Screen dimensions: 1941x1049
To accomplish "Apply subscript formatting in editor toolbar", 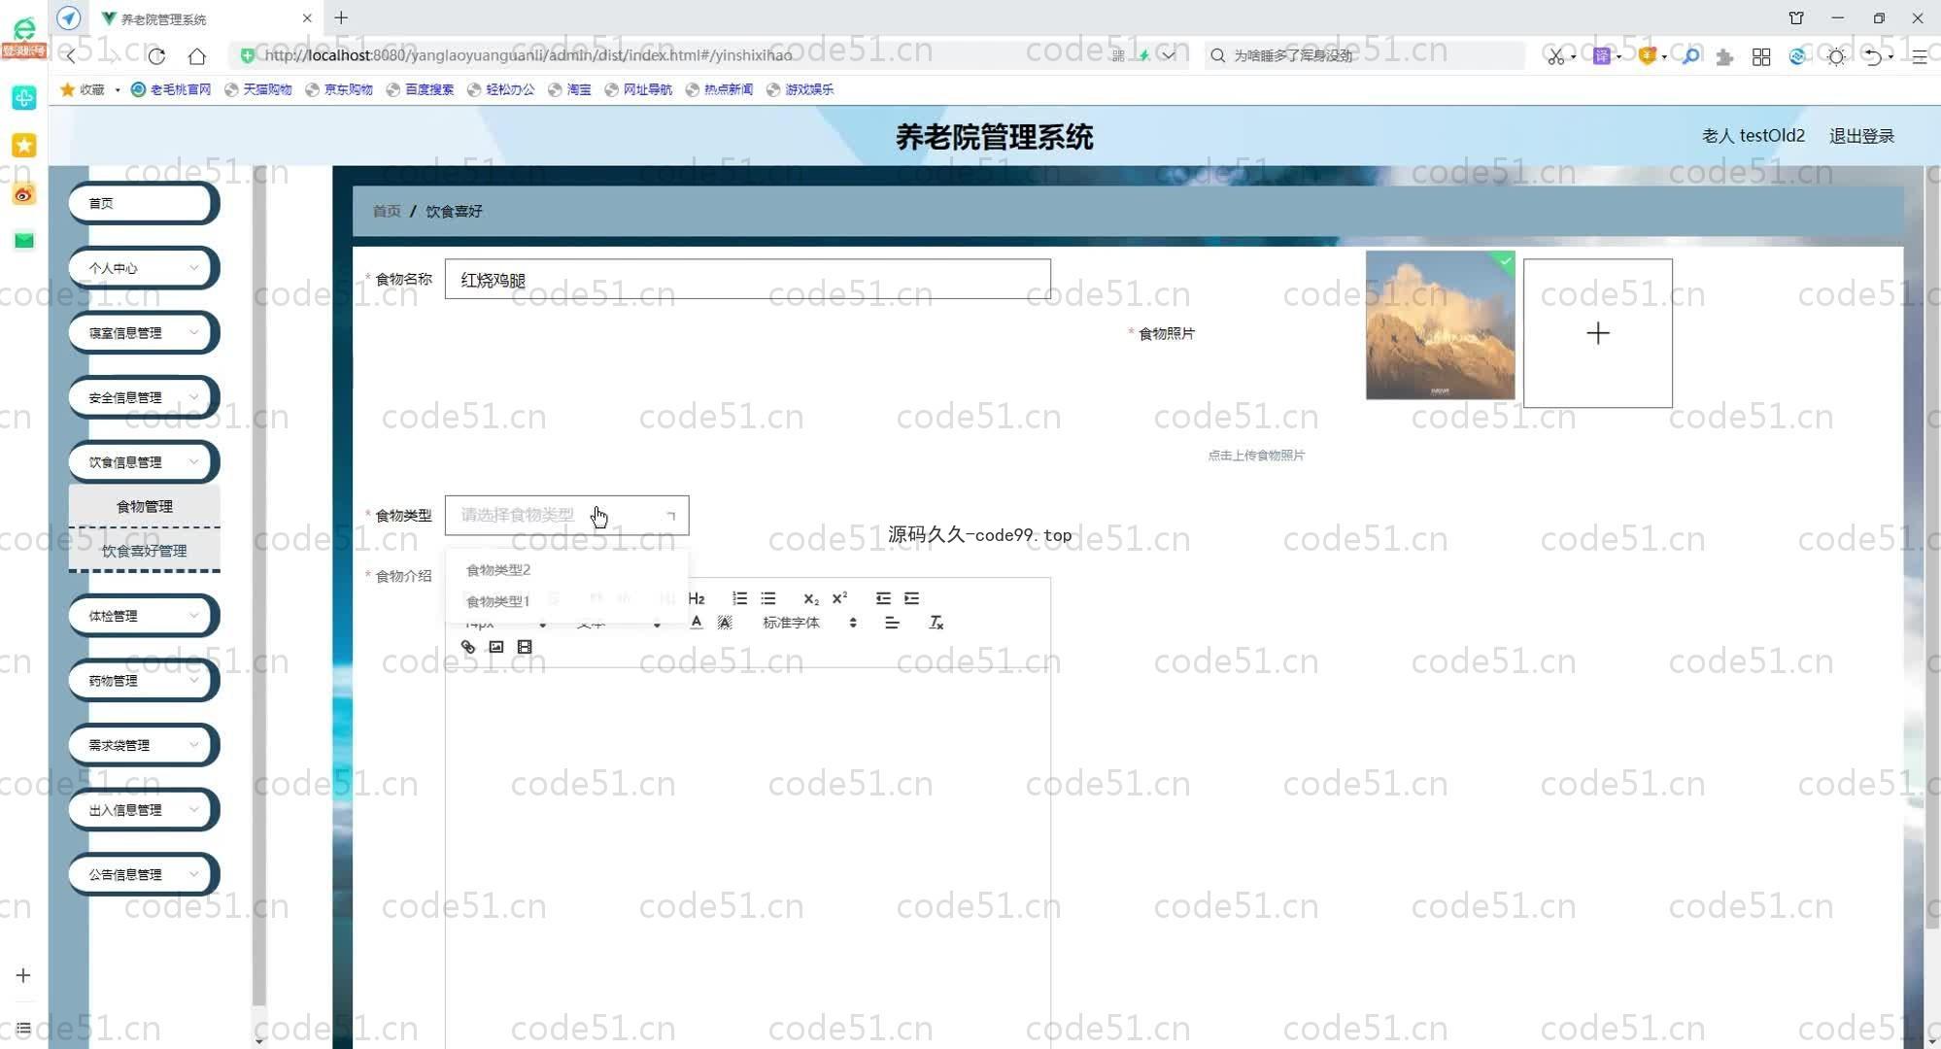I will [x=810, y=598].
